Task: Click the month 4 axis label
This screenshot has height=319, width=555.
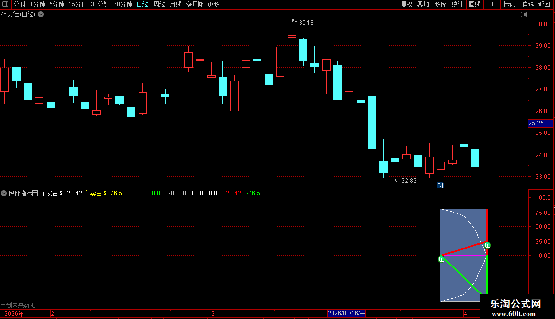Action: [x=465, y=313]
